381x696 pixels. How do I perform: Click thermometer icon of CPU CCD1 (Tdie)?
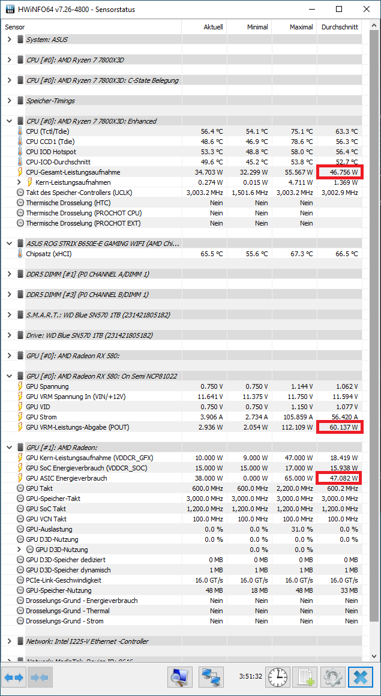coord(20,142)
